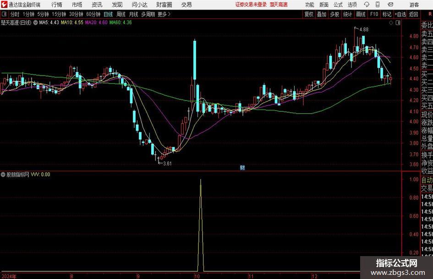Click the 通达信 app logo icon
The width and height of the screenshot is (433, 279).
point(4,5)
